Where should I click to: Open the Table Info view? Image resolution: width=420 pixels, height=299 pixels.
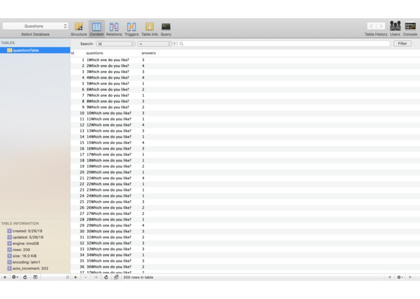(149, 29)
